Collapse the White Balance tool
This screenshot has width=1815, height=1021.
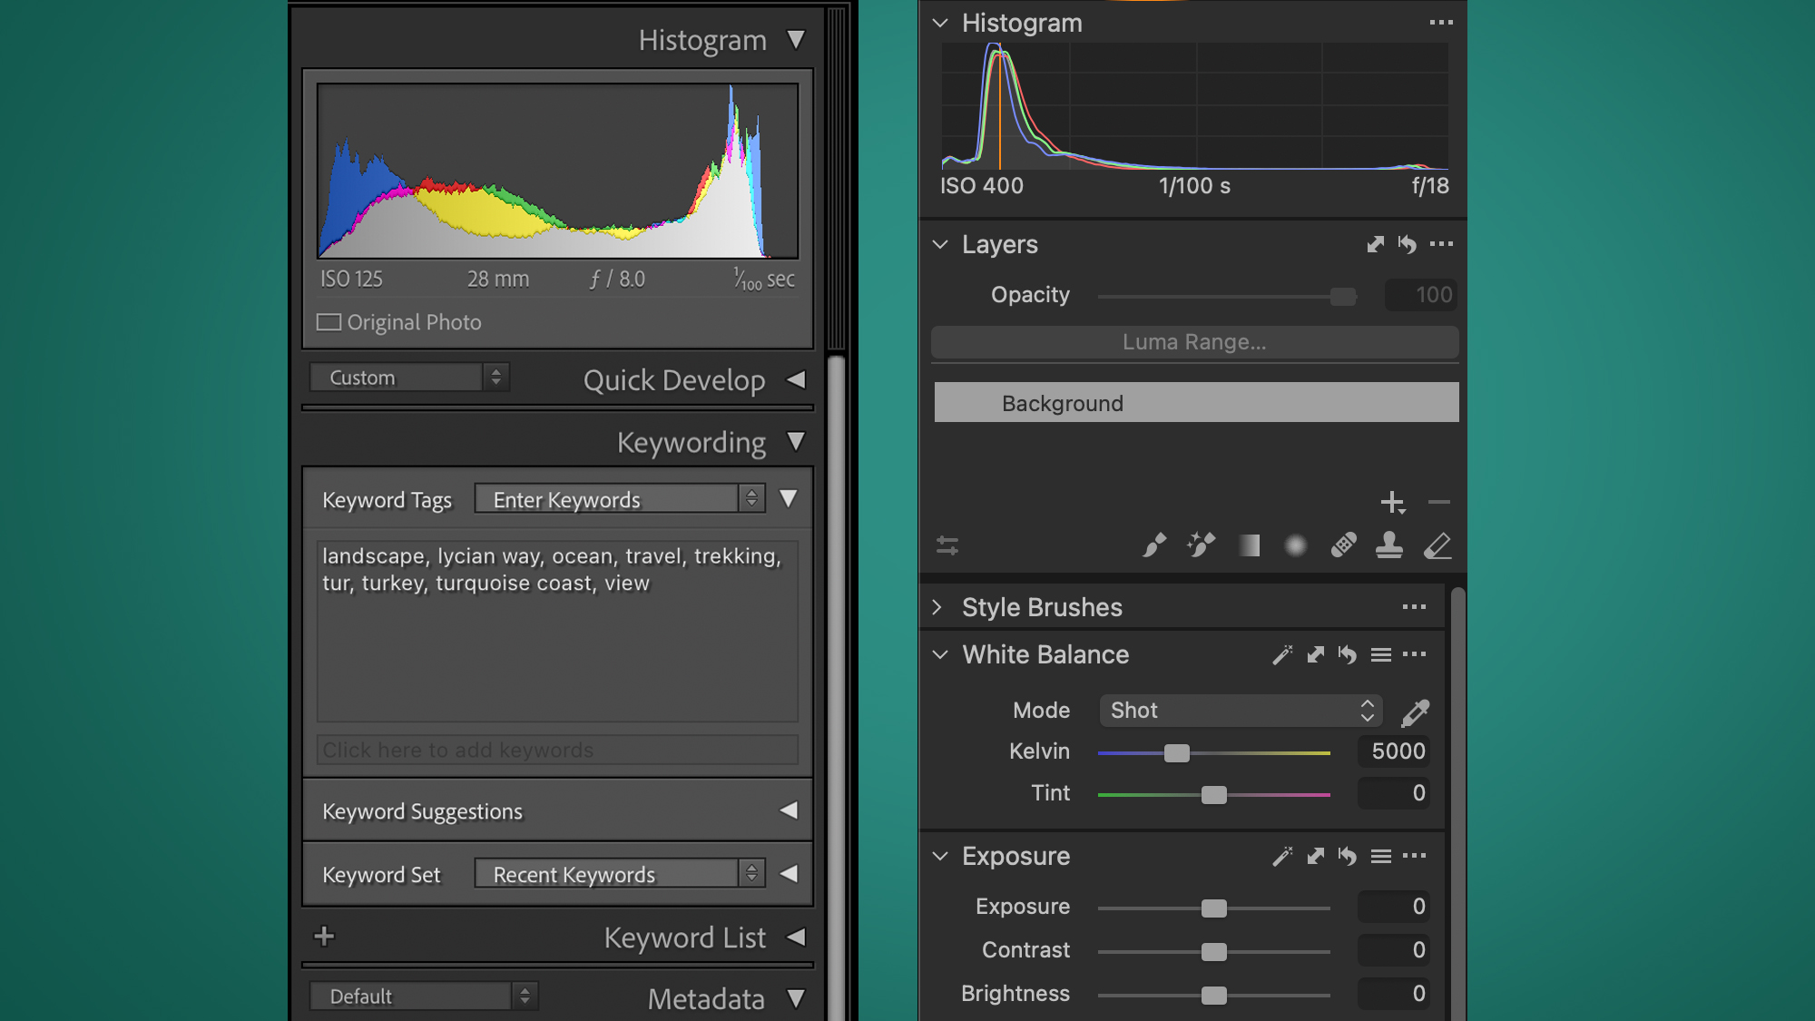click(x=940, y=654)
